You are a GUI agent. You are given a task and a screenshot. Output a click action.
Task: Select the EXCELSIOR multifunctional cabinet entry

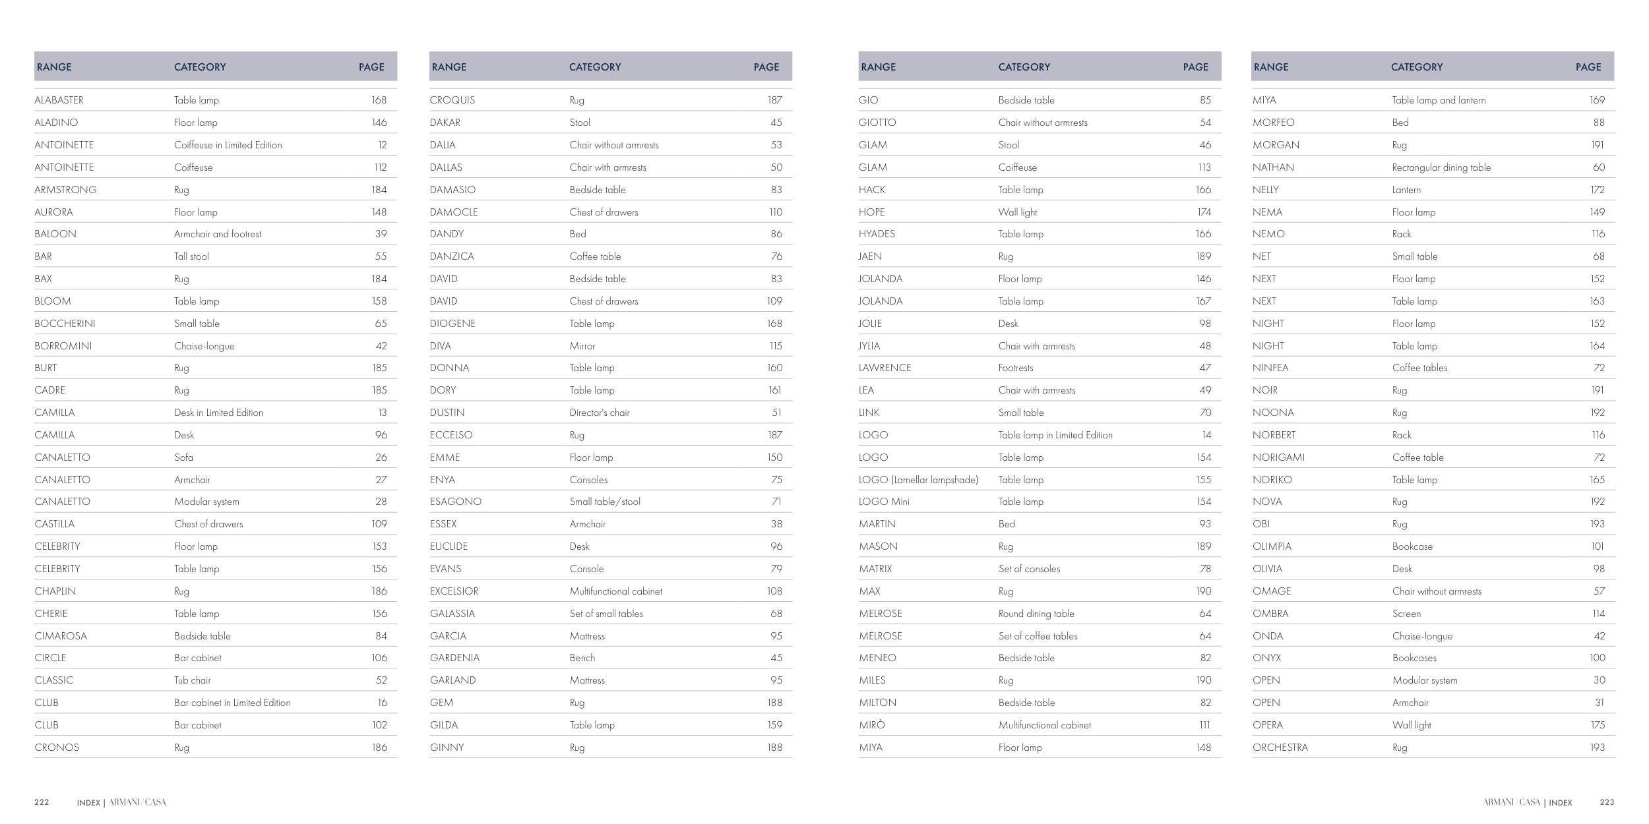tap(454, 591)
